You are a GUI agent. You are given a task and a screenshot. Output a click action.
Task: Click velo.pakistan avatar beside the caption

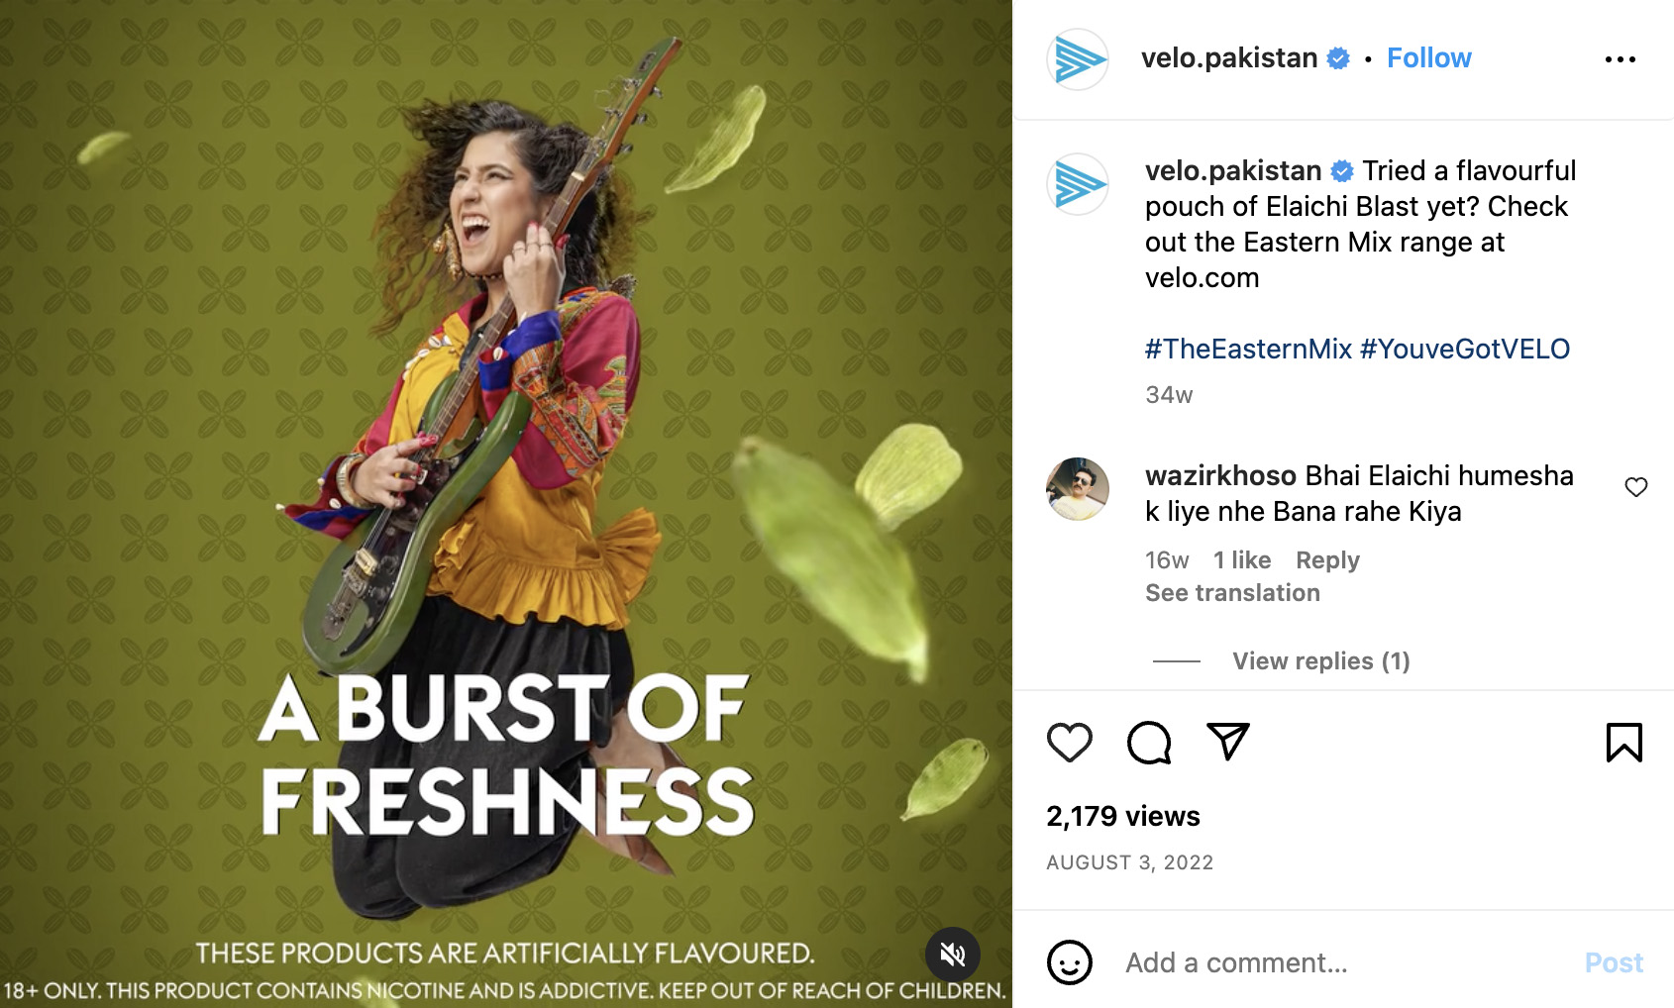coord(1078,184)
